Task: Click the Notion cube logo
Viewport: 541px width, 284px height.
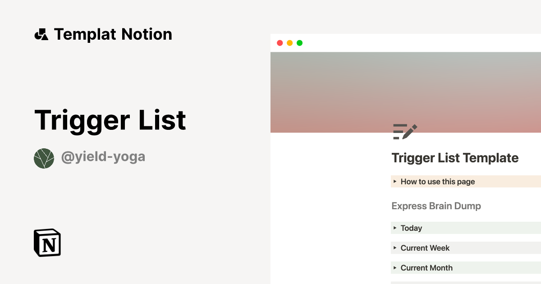Action: pos(47,243)
